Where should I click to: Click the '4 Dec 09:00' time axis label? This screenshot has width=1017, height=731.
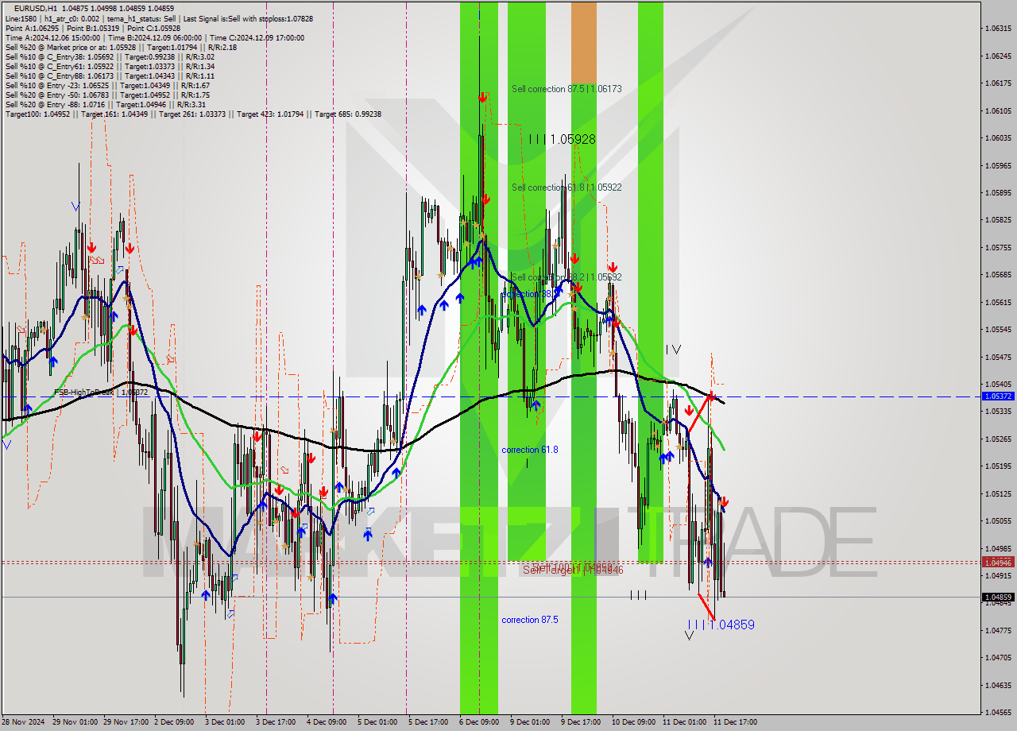pos(327,722)
